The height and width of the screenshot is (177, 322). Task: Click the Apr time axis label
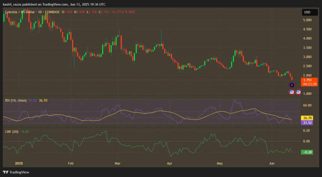(x=169, y=164)
